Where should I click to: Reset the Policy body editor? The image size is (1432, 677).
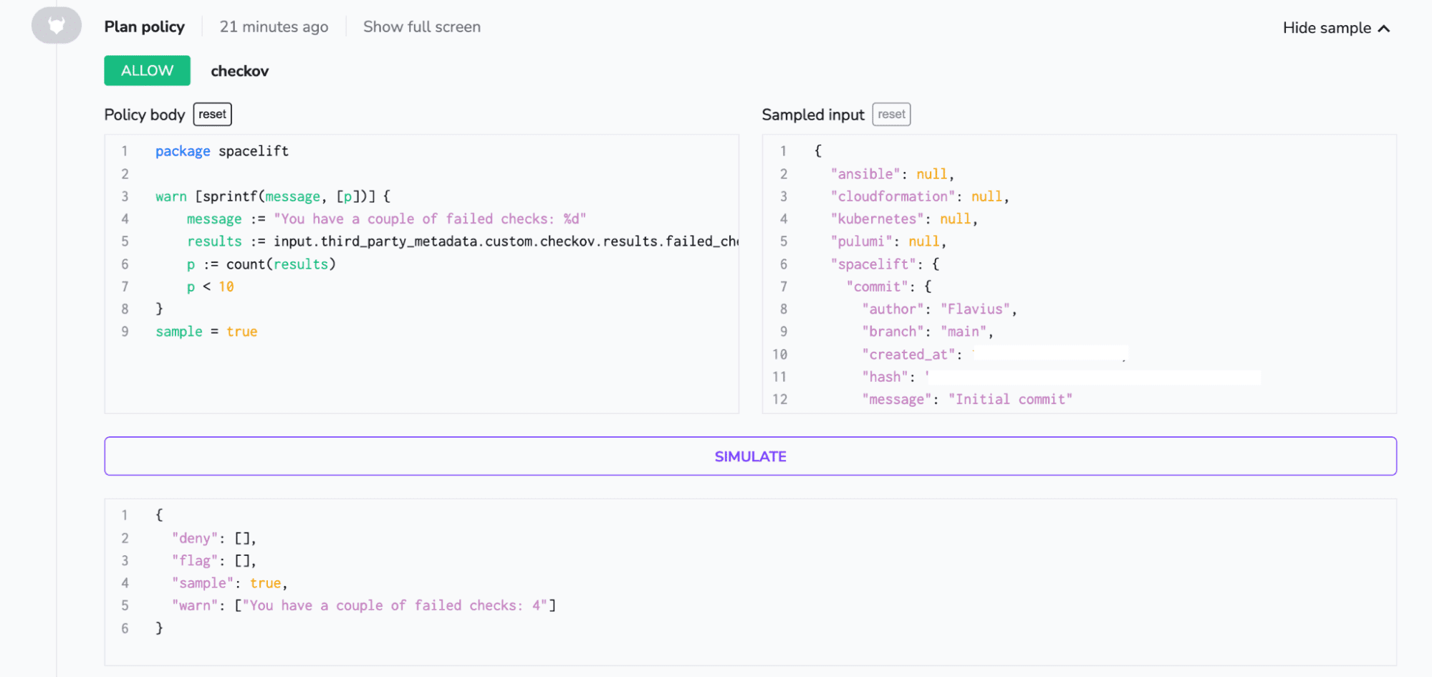tap(211, 114)
